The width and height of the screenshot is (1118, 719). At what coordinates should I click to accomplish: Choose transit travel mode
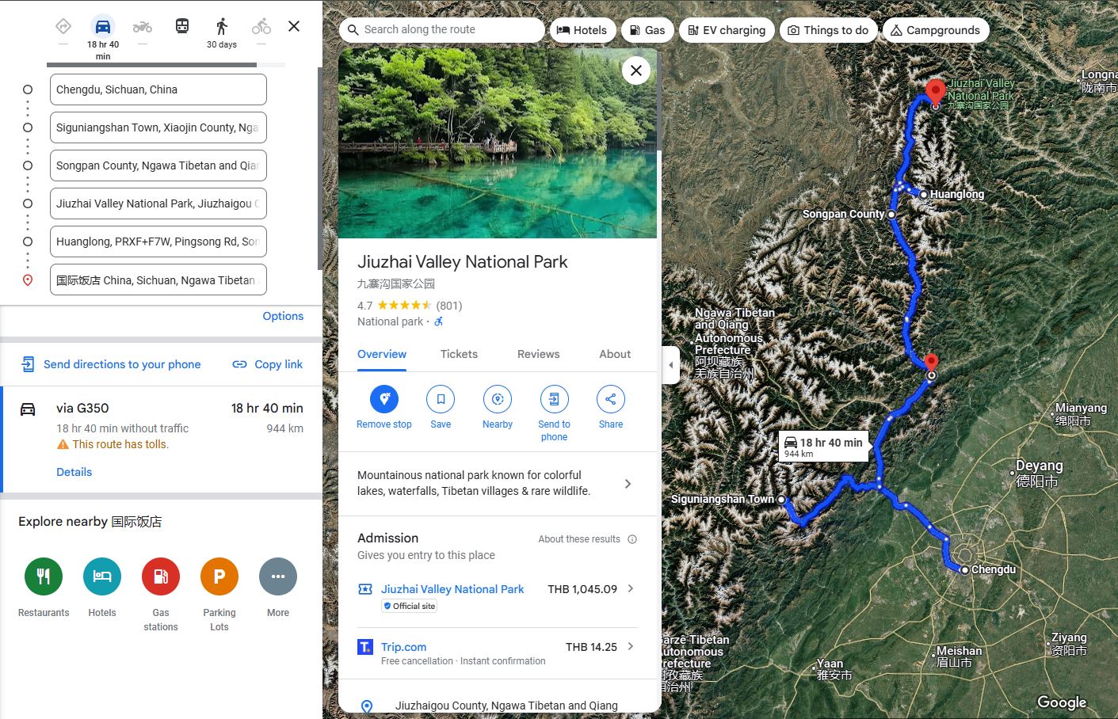(x=182, y=26)
